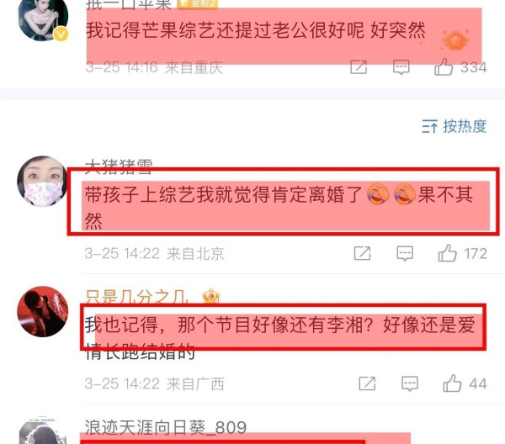505x444 pixels.
Task: Open username 大猪猪雪 profile link
Action: pyautogui.click(x=119, y=166)
